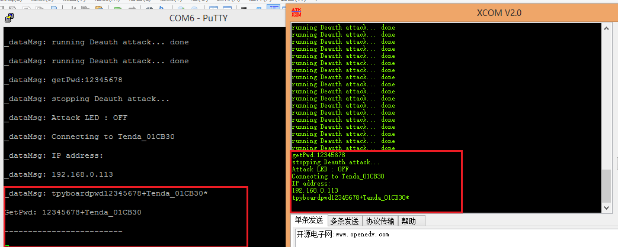
Task: Switch to the 单条发送 tab
Action: coord(310,221)
